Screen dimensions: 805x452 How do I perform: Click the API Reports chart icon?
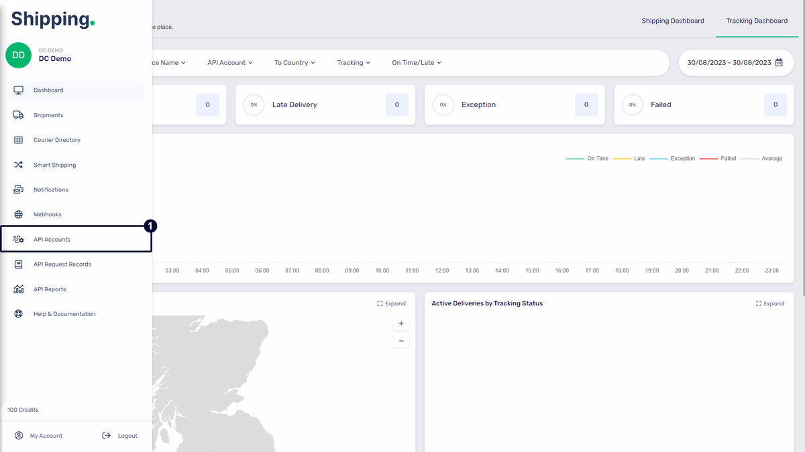(x=19, y=289)
